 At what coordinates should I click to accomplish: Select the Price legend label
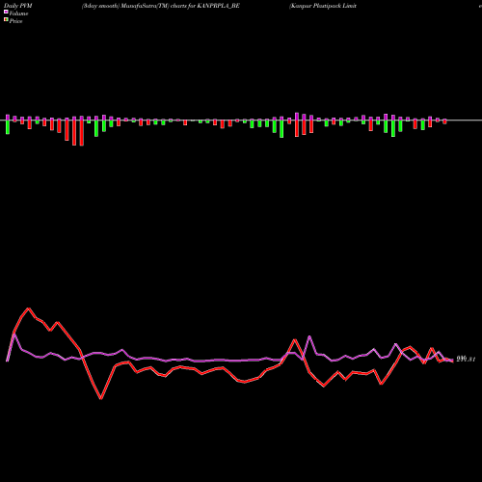tap(15, 21)
